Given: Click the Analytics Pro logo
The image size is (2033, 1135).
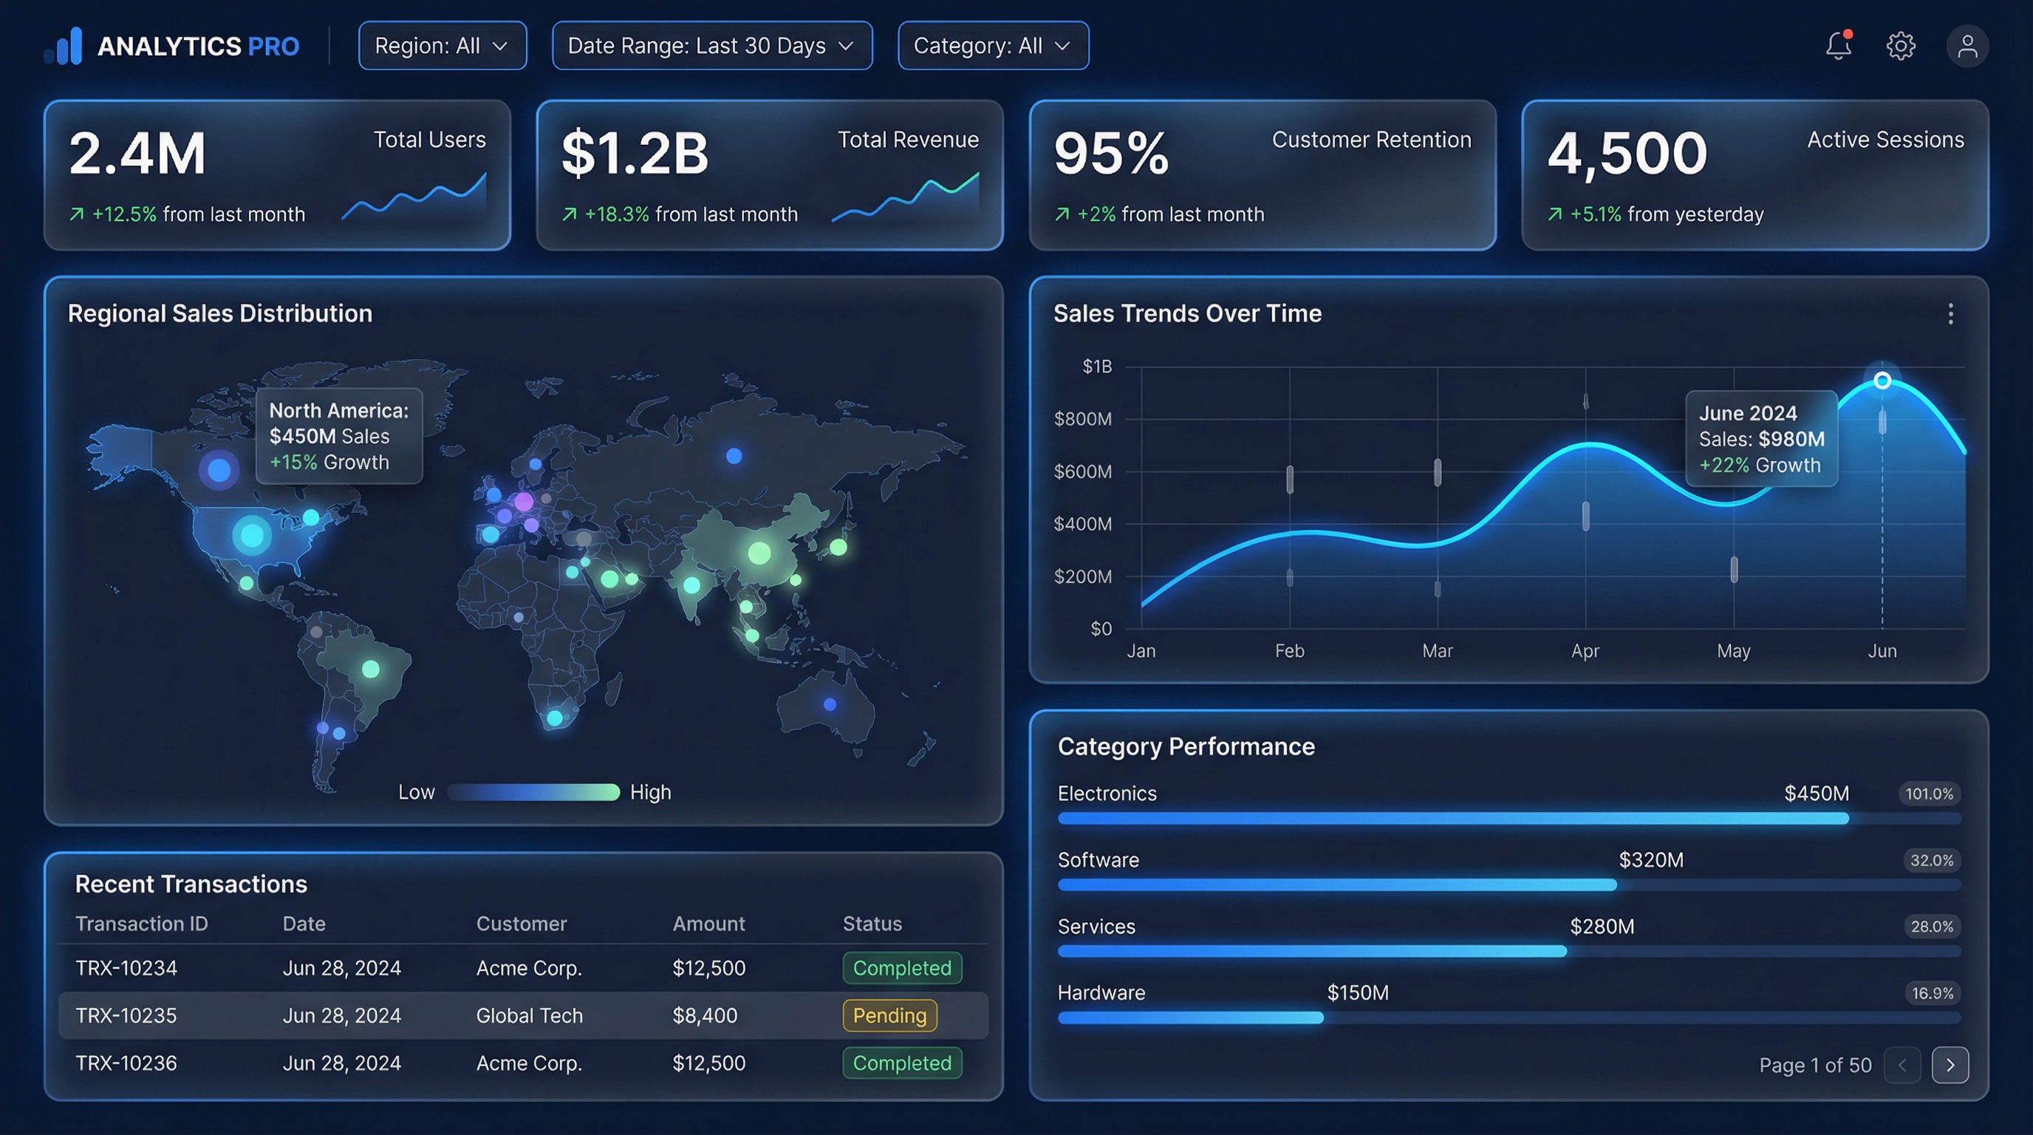Looking at the screenshot, I should click(x=172, y=45).
